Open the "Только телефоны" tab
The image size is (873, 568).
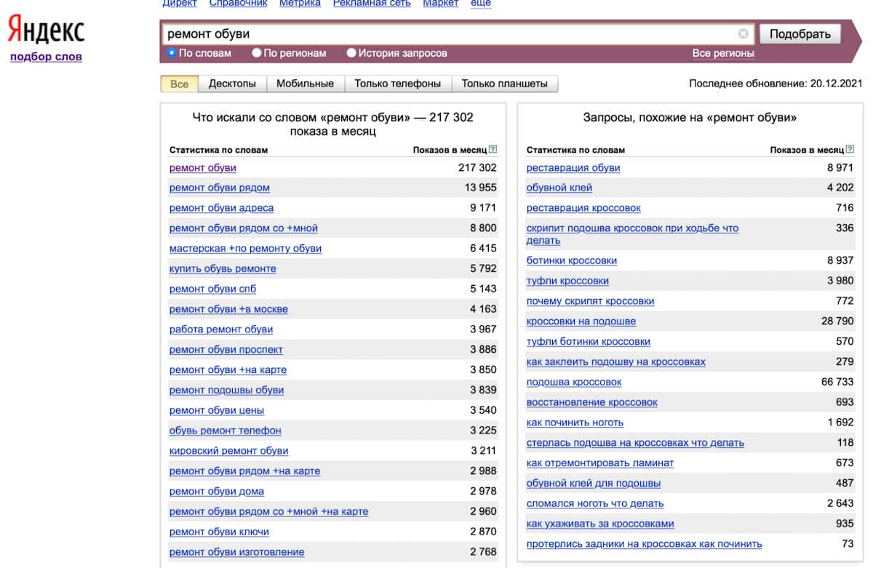coord(397,84)
